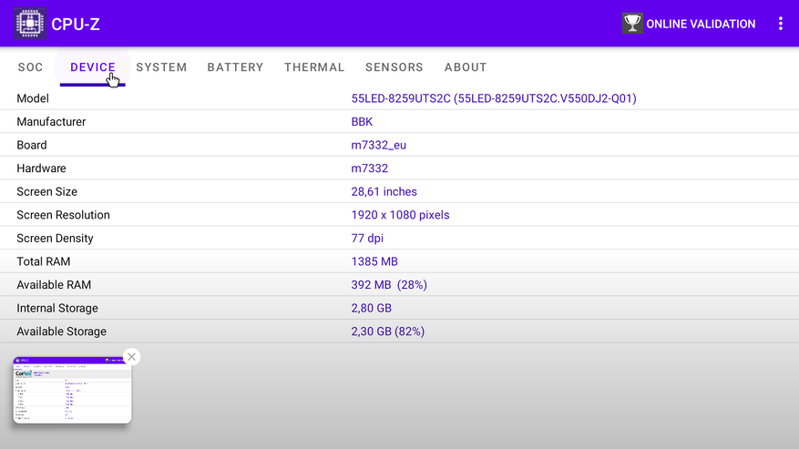Click the Available Storage label
This screenshot has height=449, width=799.
point(62,332)
